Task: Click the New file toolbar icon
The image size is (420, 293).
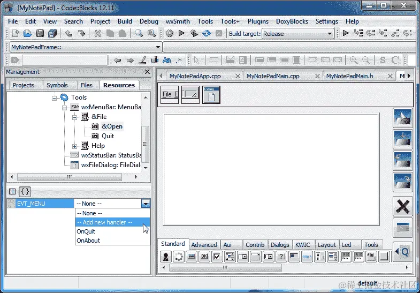Action: click(16, 34)
